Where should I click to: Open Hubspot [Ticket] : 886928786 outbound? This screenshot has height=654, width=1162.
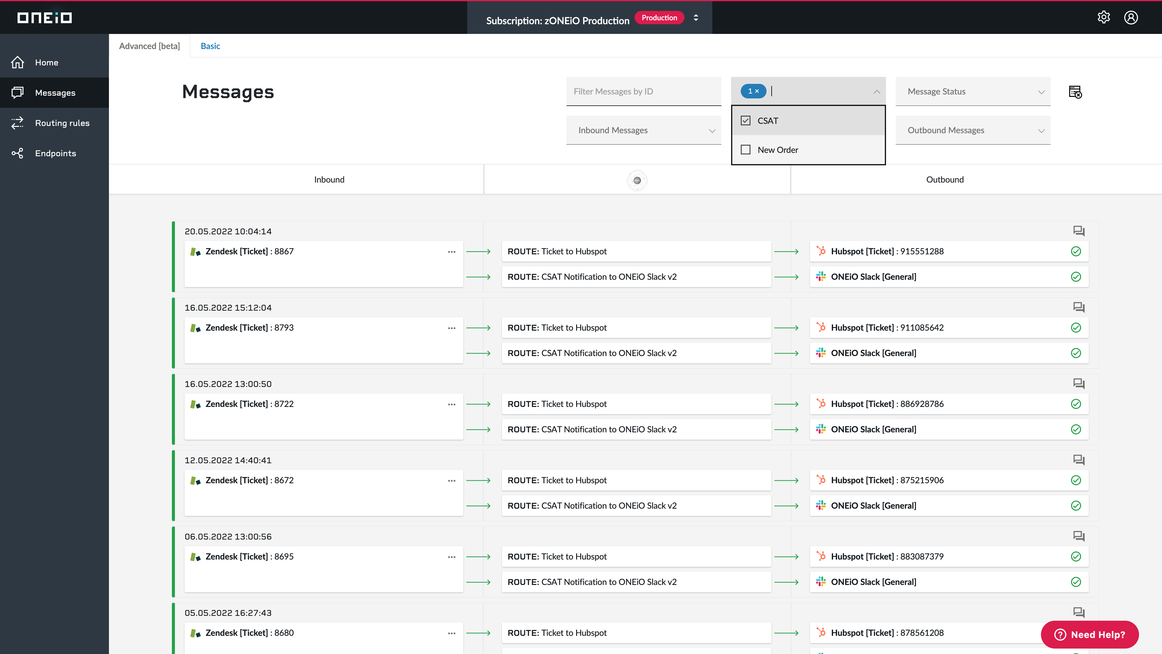pos(949,404)
